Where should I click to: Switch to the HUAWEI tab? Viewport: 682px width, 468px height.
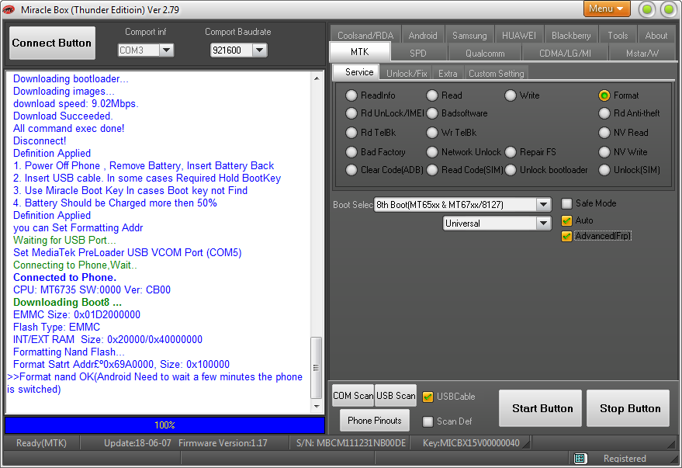click(519, 35)
